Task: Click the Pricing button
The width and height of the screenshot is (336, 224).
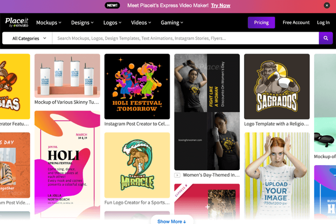Action: point(261,22)
